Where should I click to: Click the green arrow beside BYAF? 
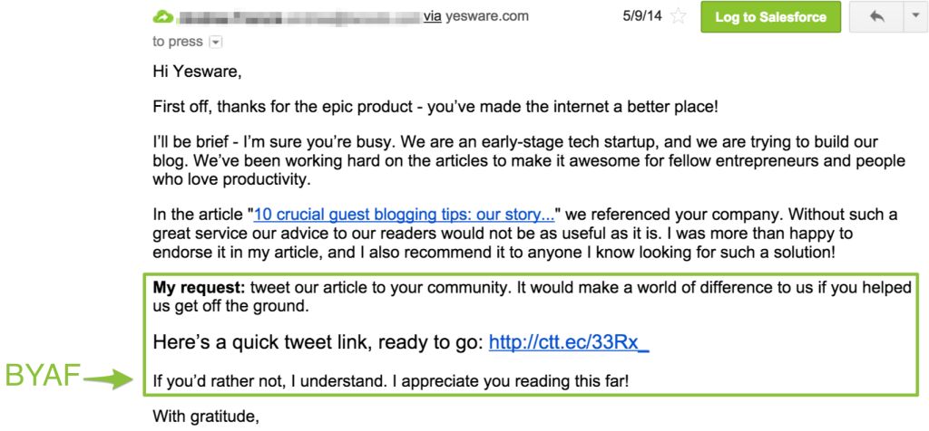(107, 380)
